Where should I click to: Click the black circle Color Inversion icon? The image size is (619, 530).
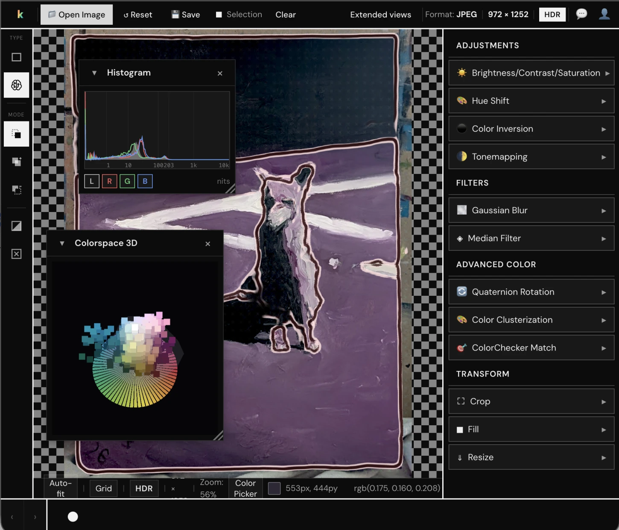[462, 128]
